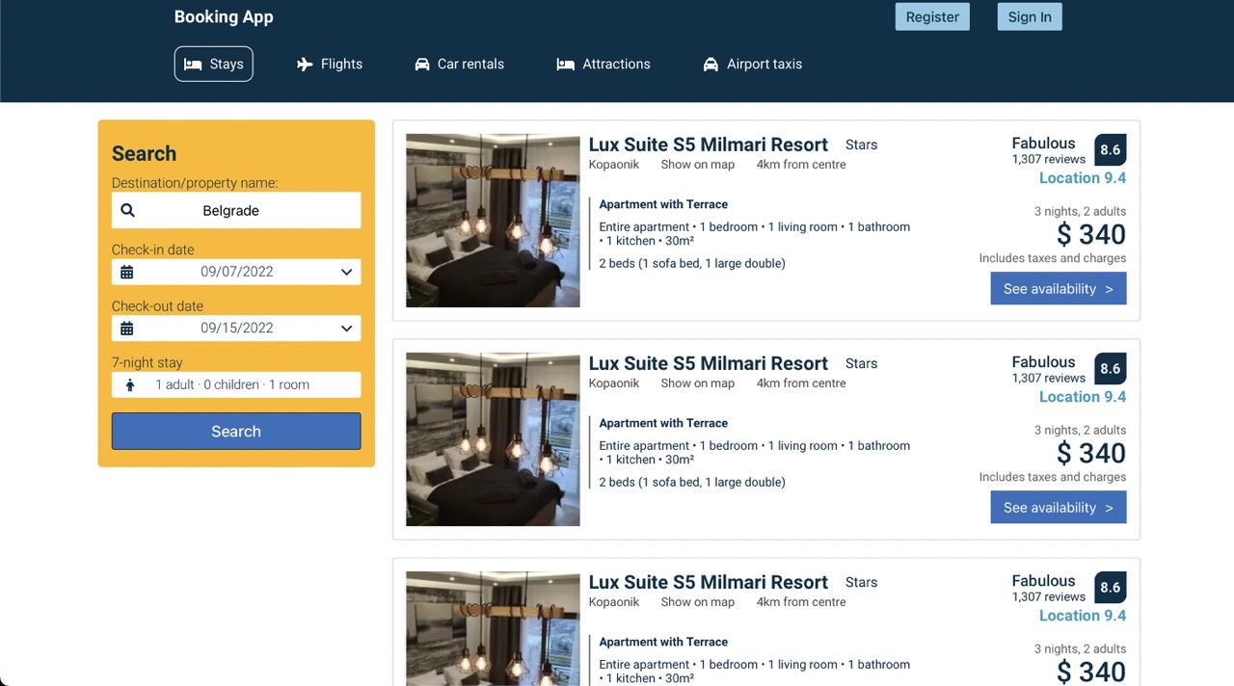Open first Lux Suite S5 Milmari Resort title
The width and height of the screenshot is (1234, 686).
[709, 145]
